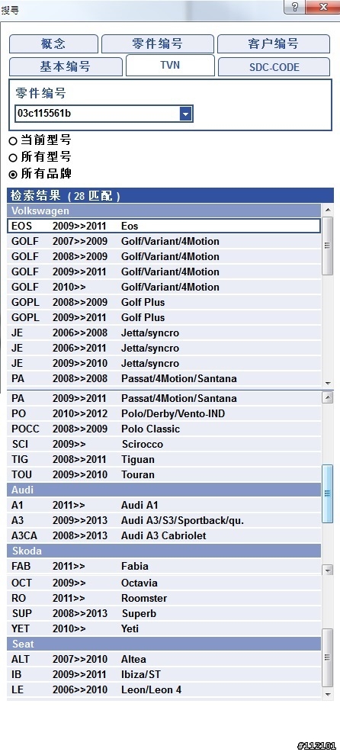
Task: Select the A1 2011>> Audi A1 row
Action: 164,505
